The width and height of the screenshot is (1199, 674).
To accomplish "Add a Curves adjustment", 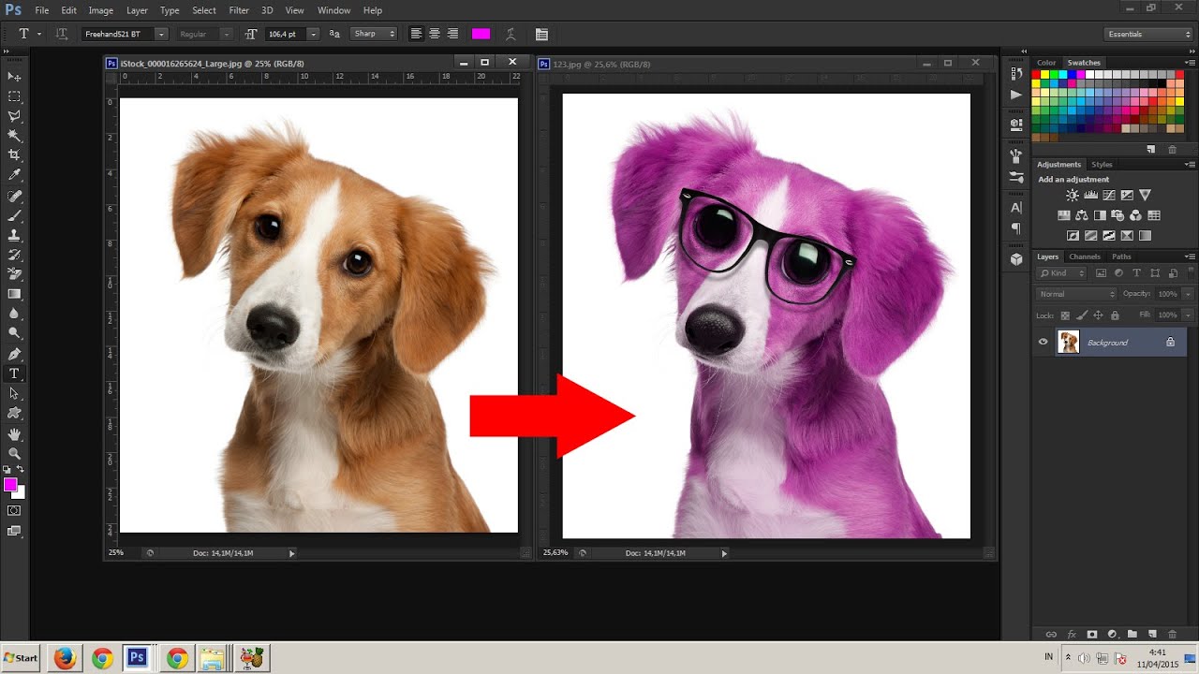I will [x=1109, y=196].
